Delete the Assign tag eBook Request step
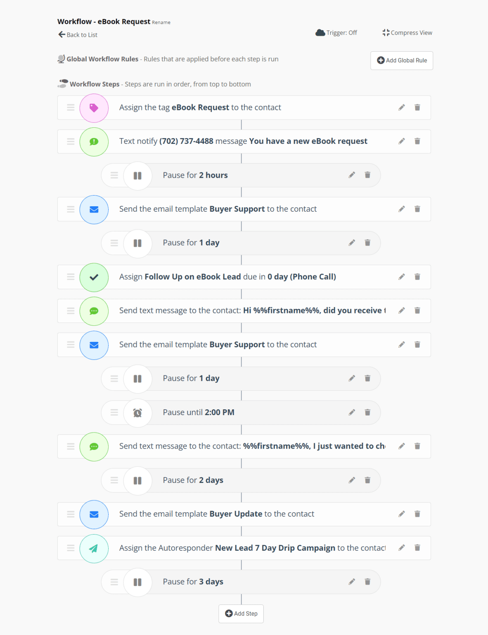The height and width of the screenshot is (635, 488). pos(417,107)
